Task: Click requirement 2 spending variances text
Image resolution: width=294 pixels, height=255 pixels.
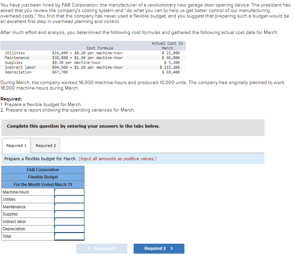Action: pos(68,110)
